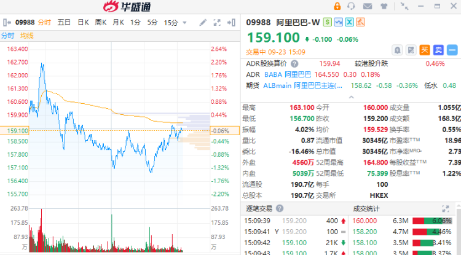Click the green dollar sign badge

pyautogui.click(x=327, y=22)
